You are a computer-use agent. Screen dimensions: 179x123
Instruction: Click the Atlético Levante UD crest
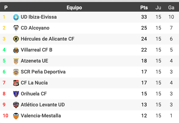[16, 105]
